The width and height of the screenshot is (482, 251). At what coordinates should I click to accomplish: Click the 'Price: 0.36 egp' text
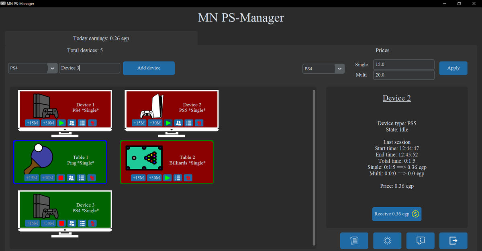397,186
